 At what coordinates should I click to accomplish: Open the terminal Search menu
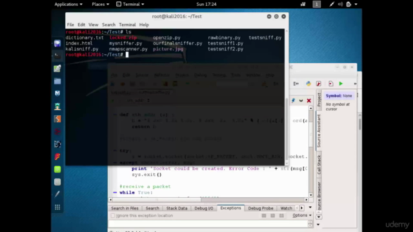click(108, 24)
